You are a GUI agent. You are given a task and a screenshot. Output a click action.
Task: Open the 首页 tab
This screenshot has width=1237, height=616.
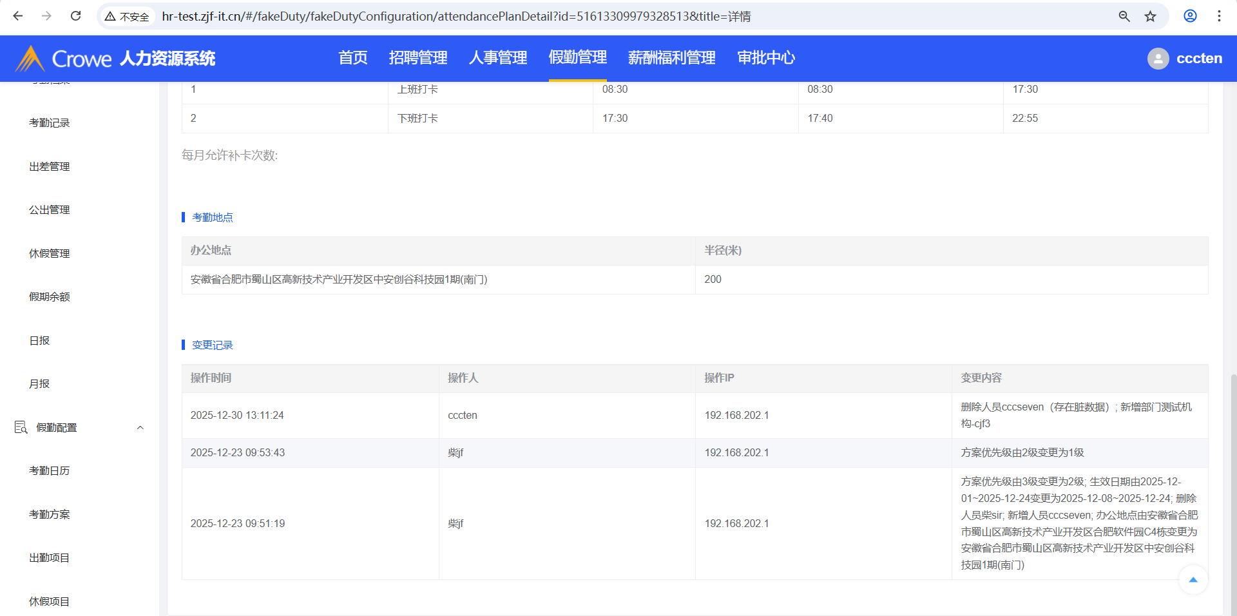click(353, 58)
